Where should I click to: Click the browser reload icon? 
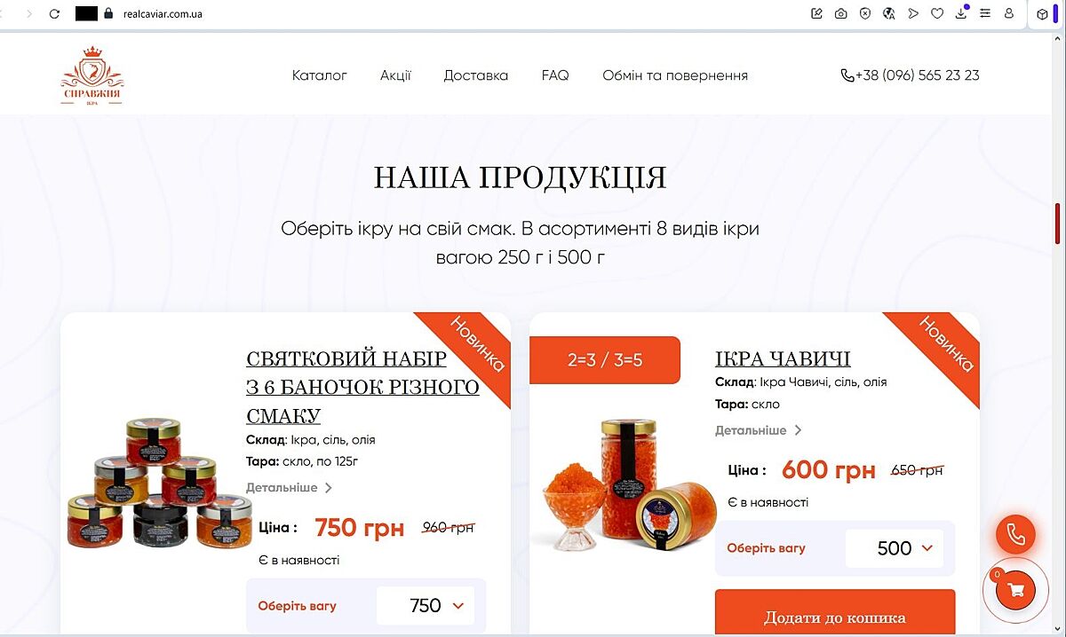[54, 13]
